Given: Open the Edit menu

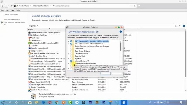Looking at the screenshot, I should pos(7,10).
